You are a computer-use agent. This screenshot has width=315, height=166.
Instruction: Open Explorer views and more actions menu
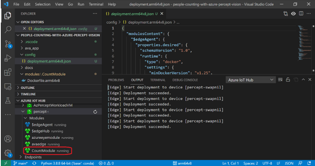pos(95,14)
